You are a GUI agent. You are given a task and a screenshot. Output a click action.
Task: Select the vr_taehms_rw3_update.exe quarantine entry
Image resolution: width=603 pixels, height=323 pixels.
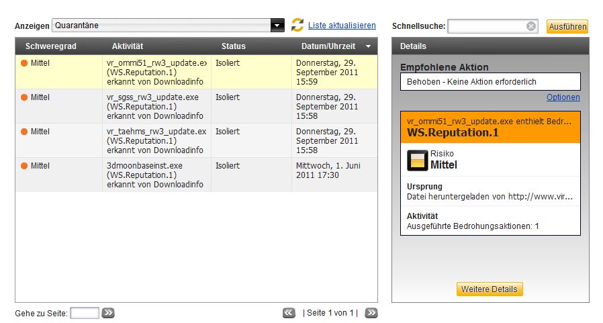156,140
